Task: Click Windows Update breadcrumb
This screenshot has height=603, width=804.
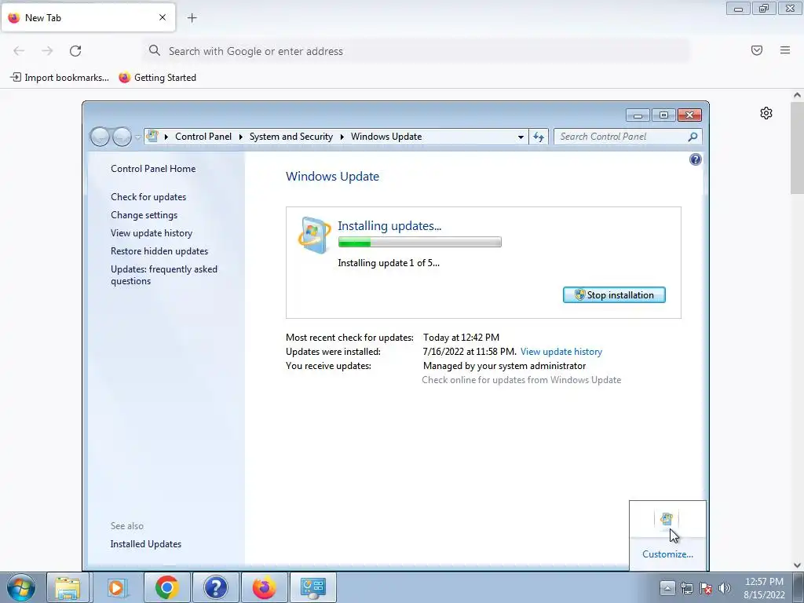Action: point(386,137)
